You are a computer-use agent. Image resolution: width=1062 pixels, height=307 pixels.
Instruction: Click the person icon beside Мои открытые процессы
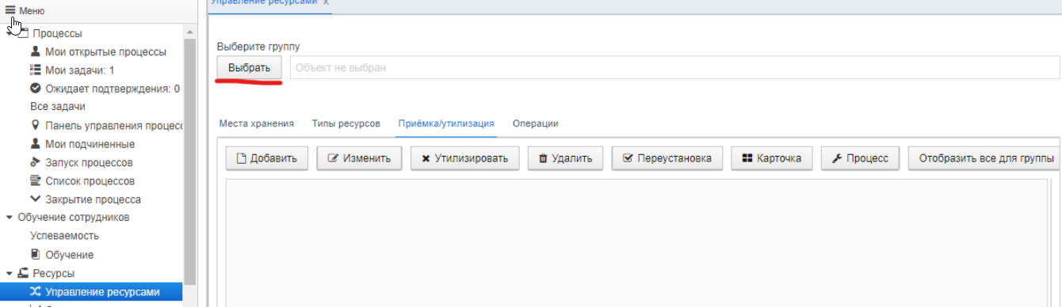[35, 52]
